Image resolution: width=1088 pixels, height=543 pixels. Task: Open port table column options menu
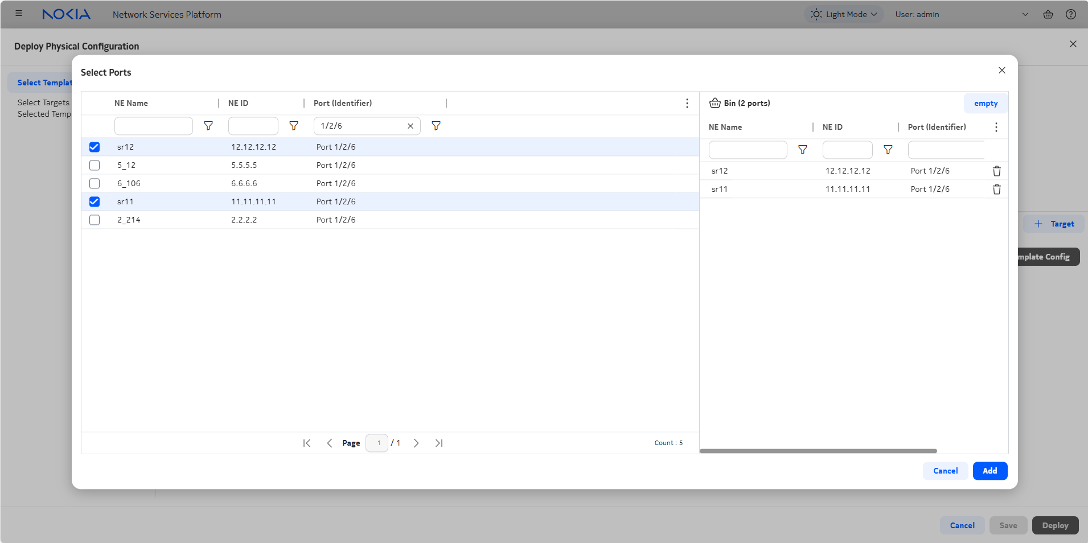pos(687,103)
